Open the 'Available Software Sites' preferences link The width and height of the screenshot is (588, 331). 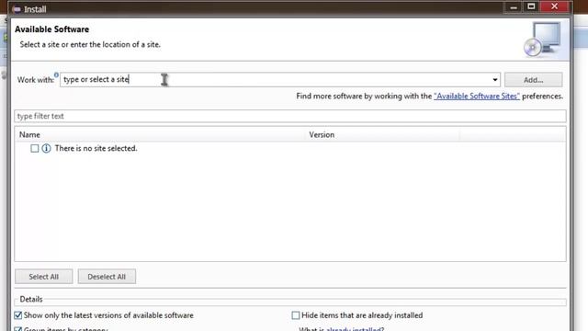coord(477,96)
